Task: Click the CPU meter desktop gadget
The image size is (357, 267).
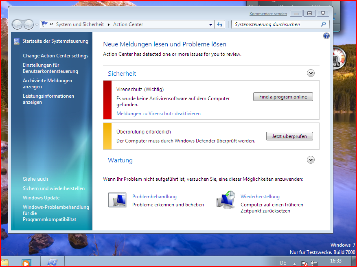Action: tap(339, 59)
